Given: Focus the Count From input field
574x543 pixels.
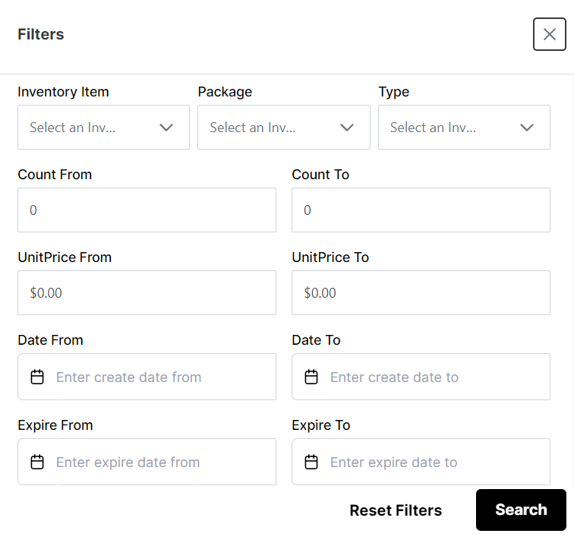Looking at the screenshot, I should click(147, 210).
